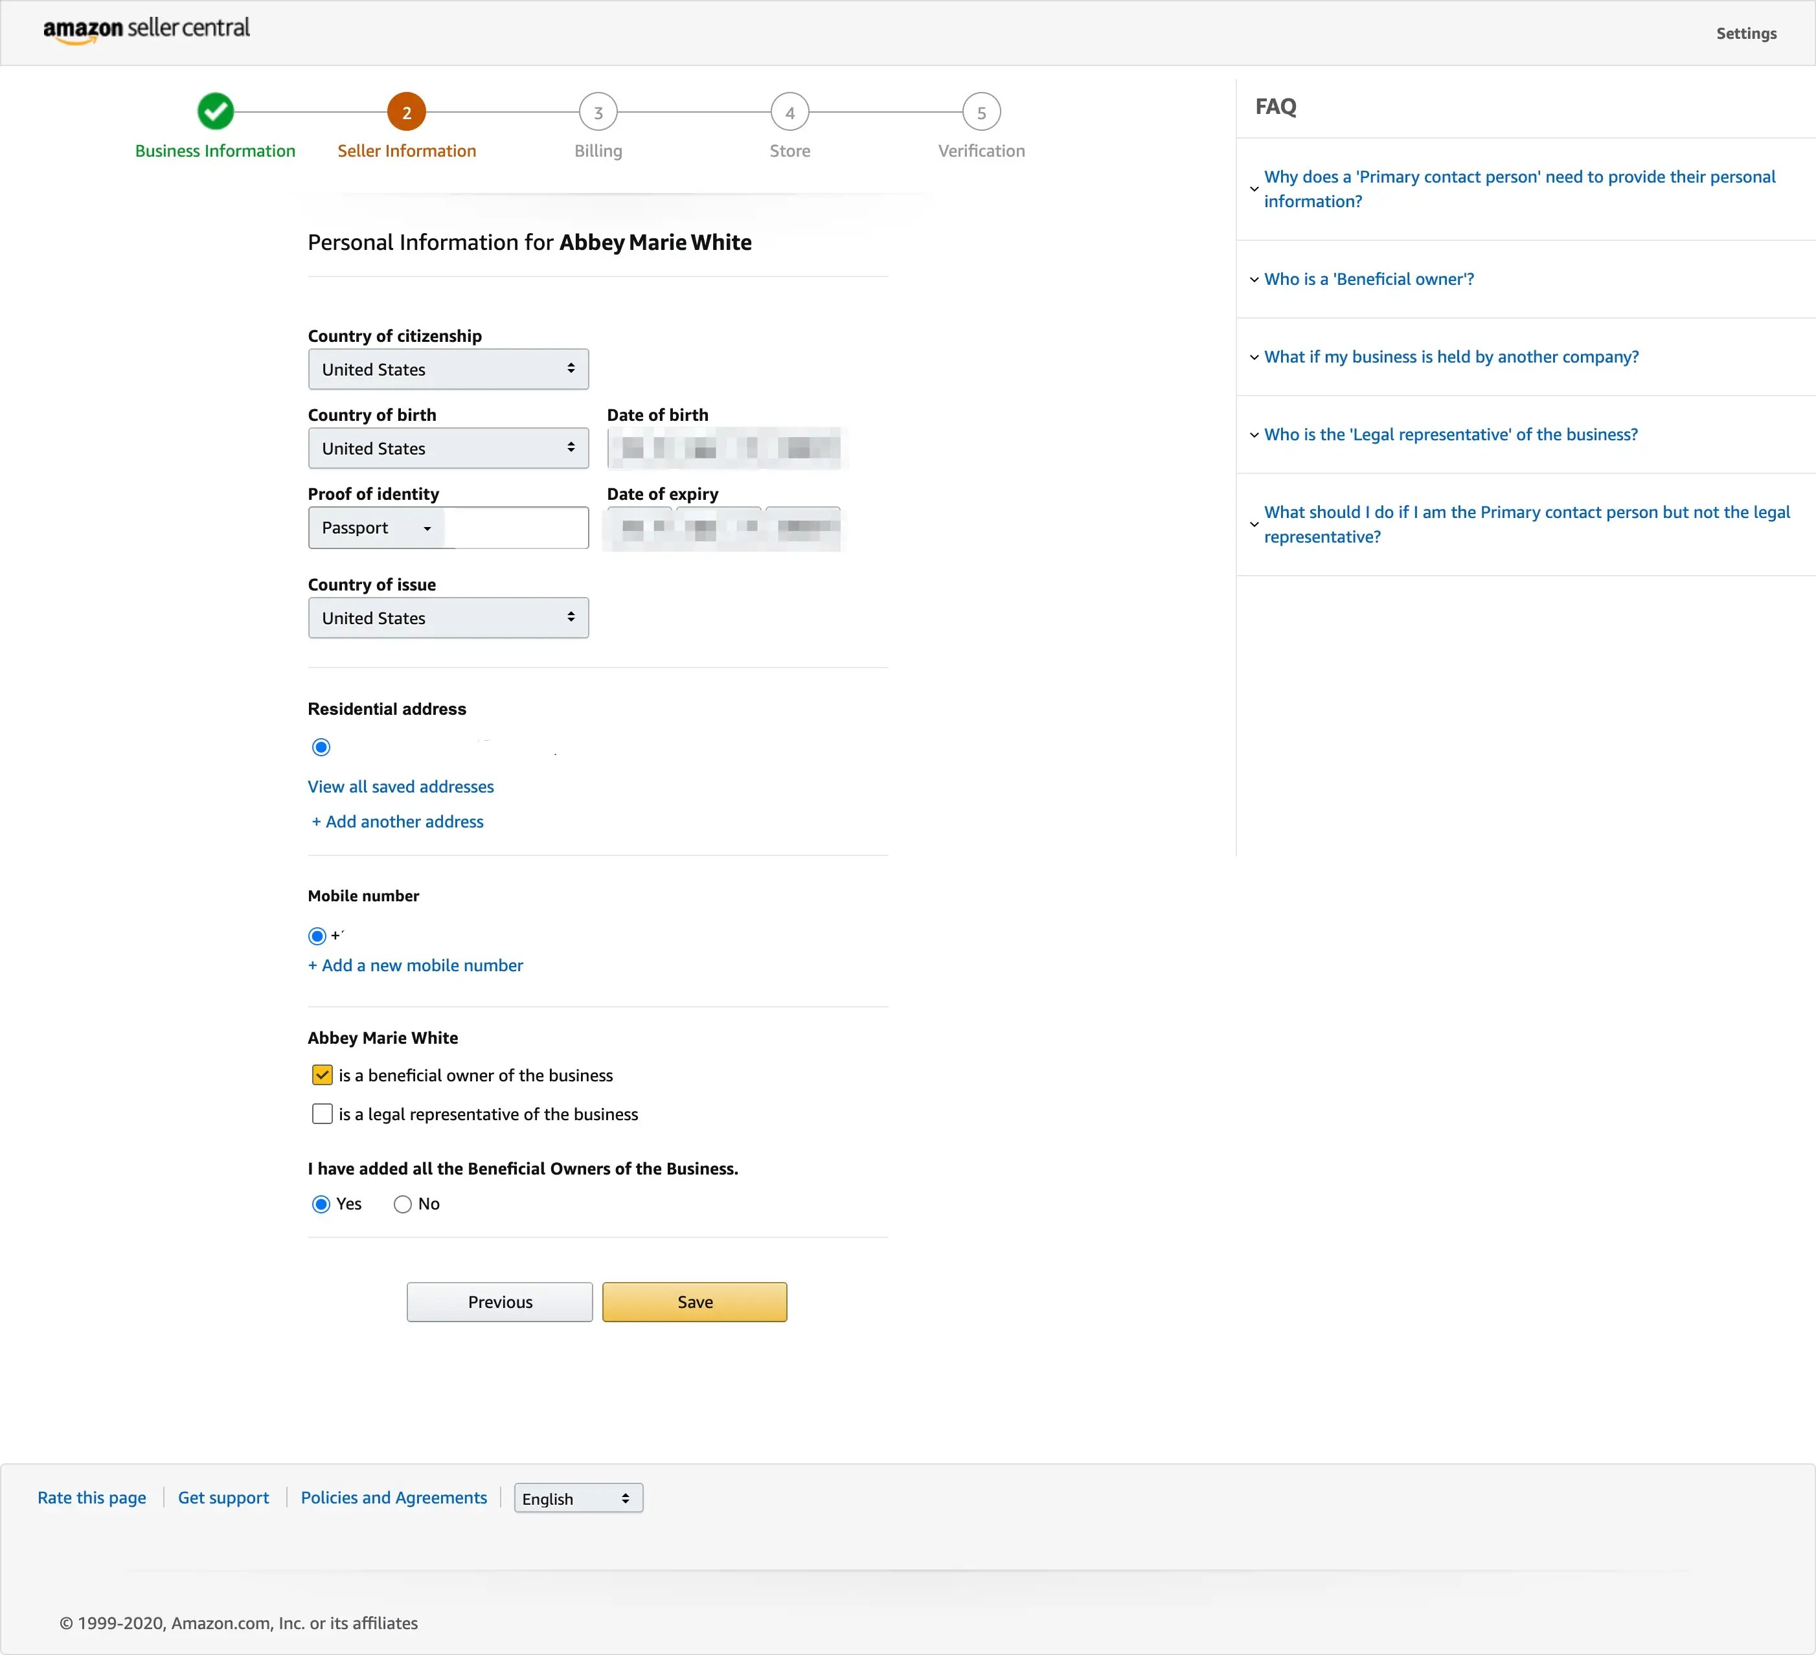Click the Amazon Seller Central logo
This screenshot has height=1655, width=1816.
pyautogui.click(x=146, y=29)
